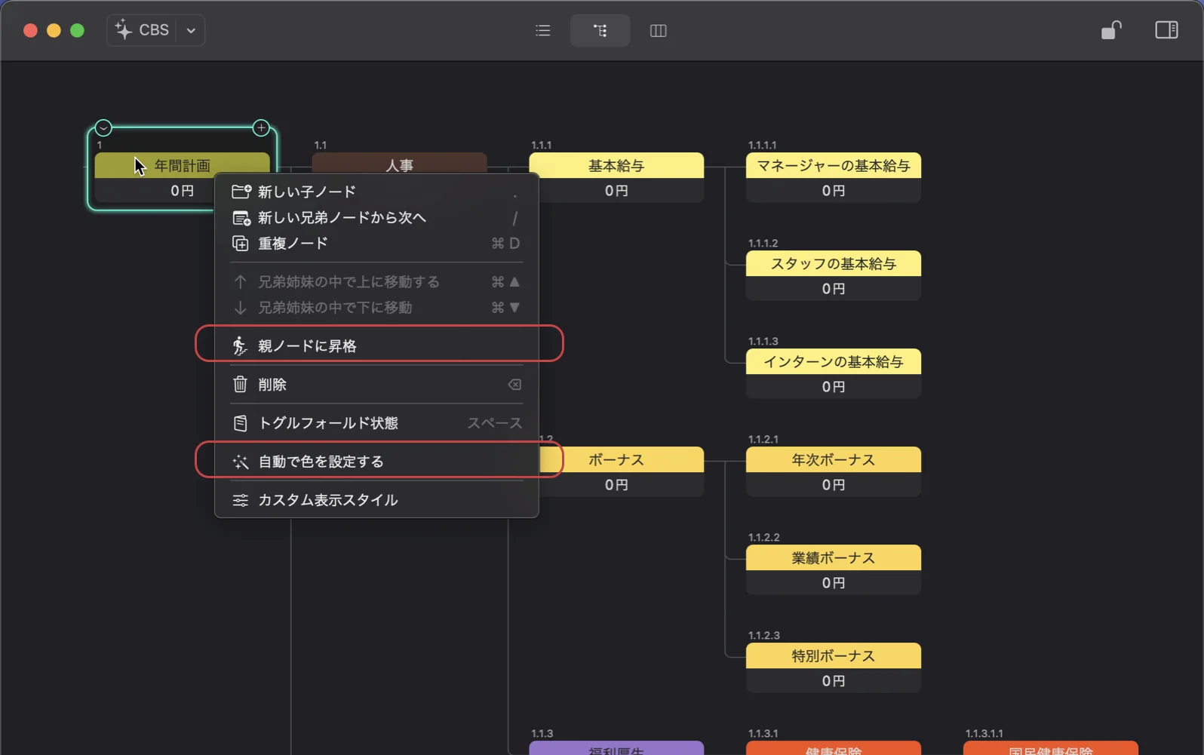Click the backspace shortcut icon beside 削除
The width and height of the screenshot is (1204, 755).
click(514, 385)
